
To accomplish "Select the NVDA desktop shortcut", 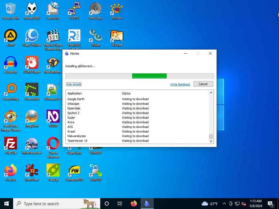I will [53, 119].
